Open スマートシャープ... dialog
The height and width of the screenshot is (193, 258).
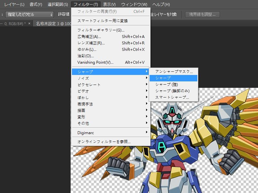174,97
